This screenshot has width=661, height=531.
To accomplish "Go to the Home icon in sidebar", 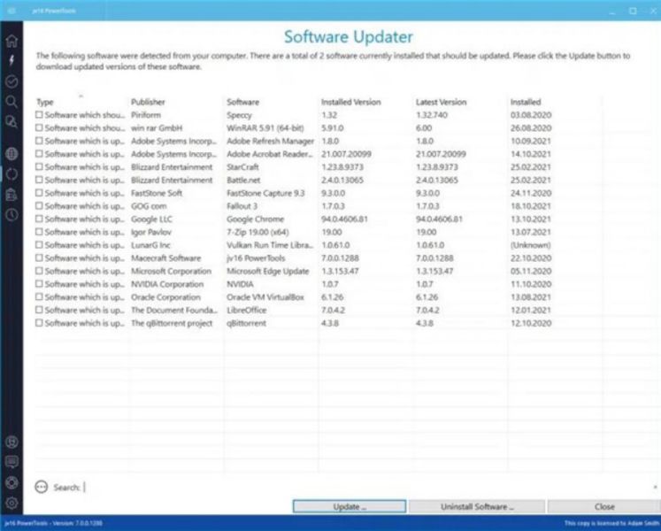I will pyautogui.click(x=12, y=41).
